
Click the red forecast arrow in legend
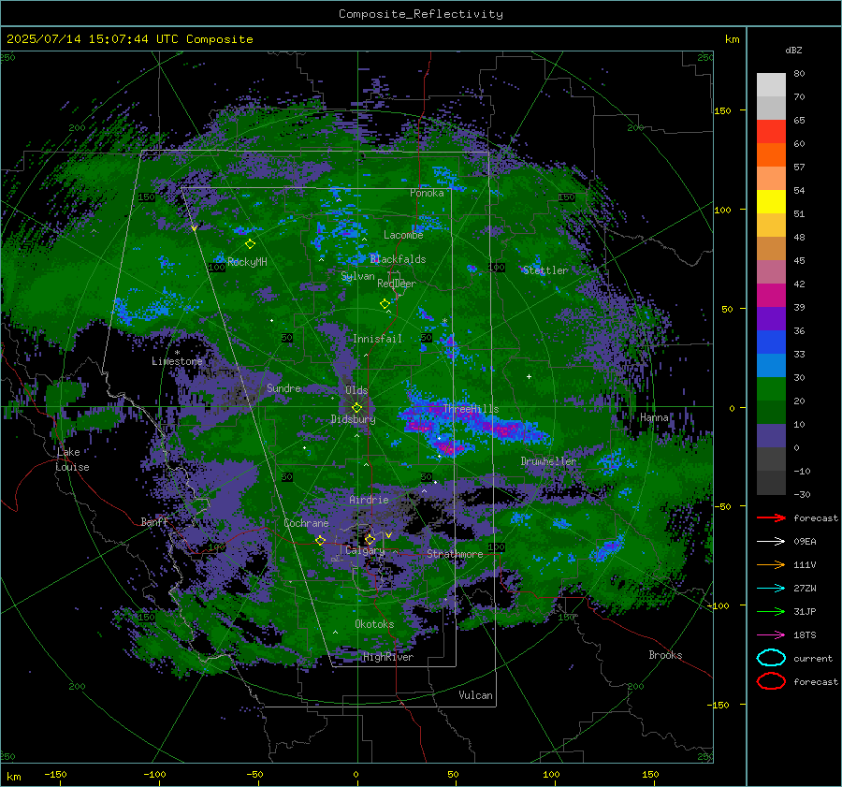[771, 517]
